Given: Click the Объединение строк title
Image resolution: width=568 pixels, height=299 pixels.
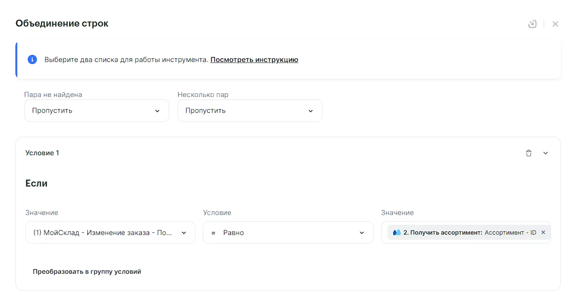Looking at the screenshot, I should (62, 23).
